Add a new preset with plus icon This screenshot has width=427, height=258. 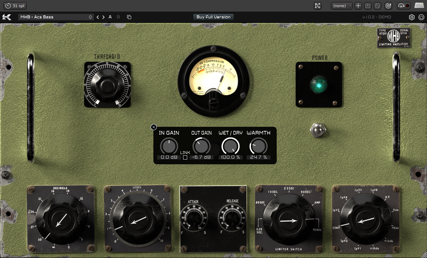click(x=358, y=6)
